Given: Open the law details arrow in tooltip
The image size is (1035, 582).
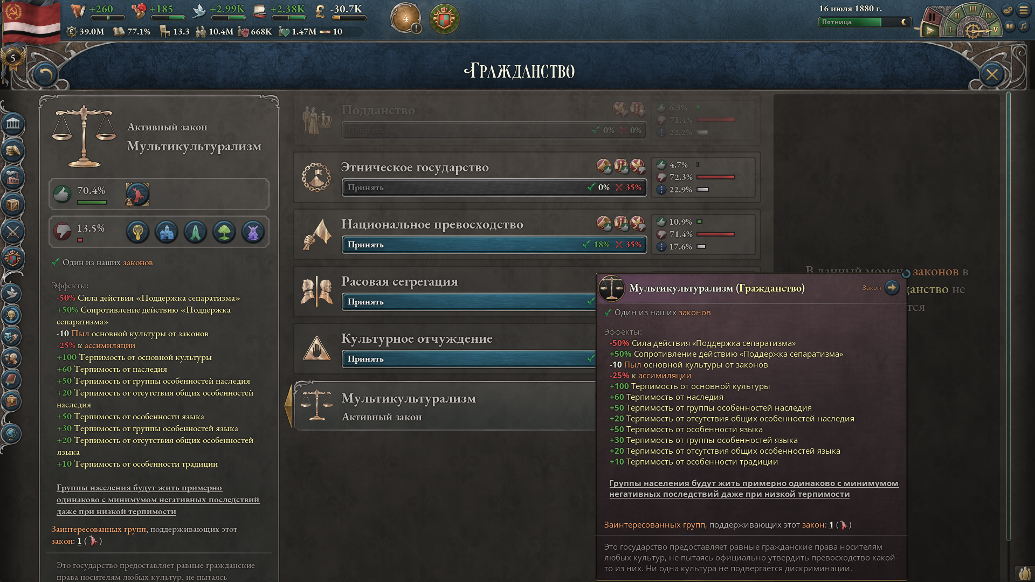Looking at the screenshot, I should point(892,287).
